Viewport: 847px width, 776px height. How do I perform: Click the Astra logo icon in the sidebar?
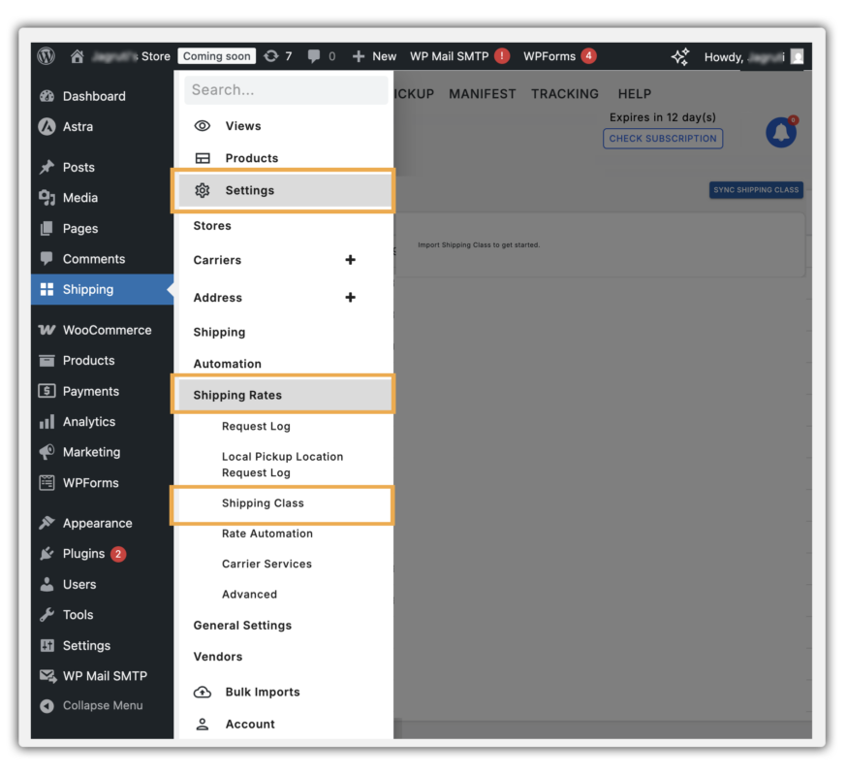(x=47, y=126)
